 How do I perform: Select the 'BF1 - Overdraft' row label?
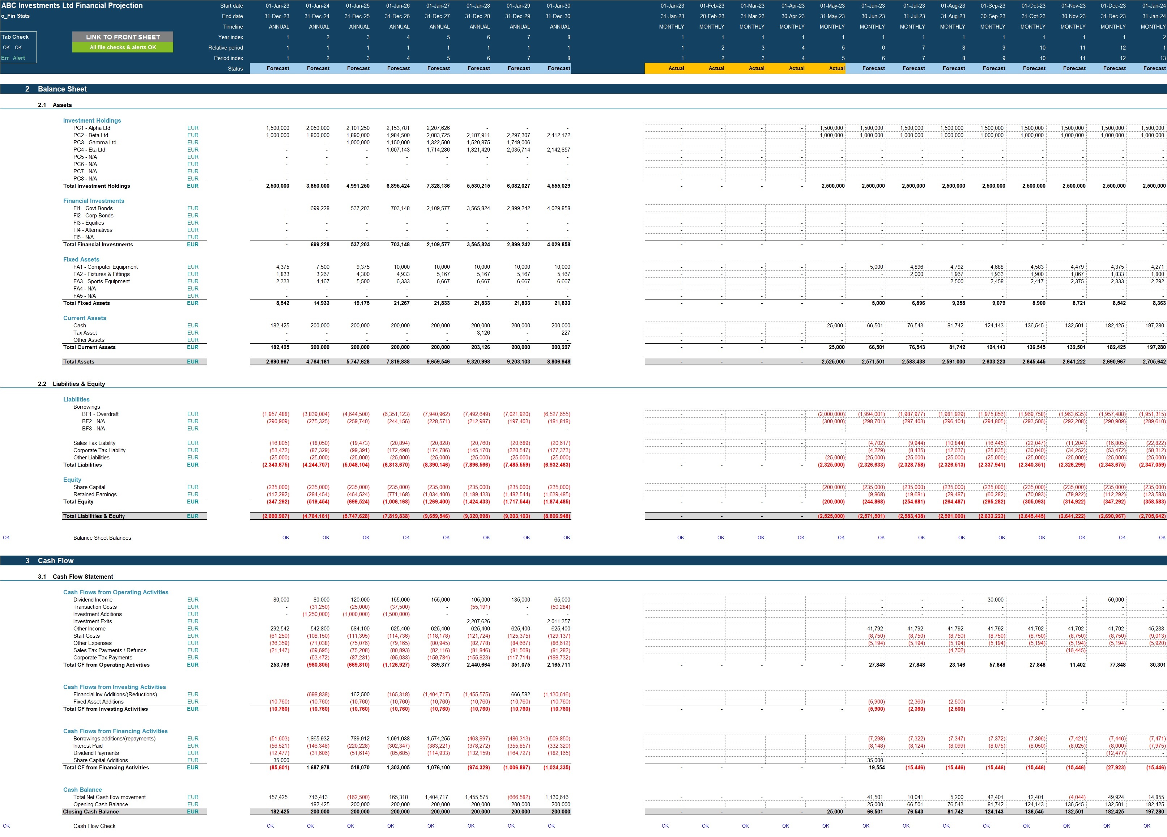coord(100,415)
